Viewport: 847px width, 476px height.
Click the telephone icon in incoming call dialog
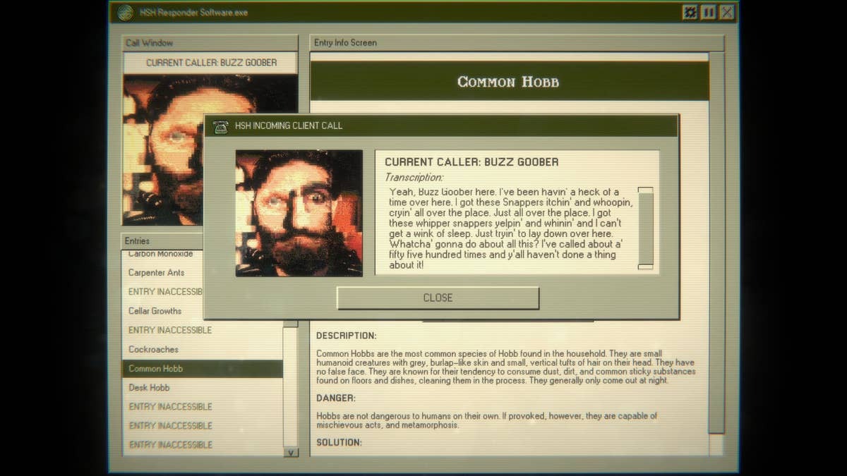221,126
